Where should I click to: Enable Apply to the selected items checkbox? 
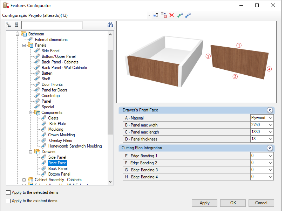[x=8, y=192]
